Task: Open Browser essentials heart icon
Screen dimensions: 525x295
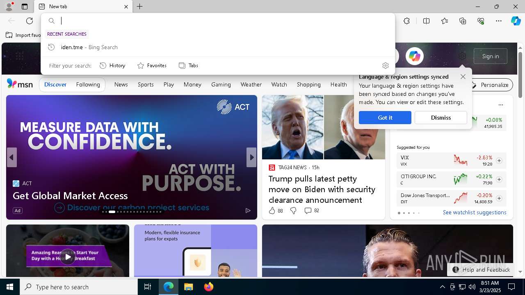Action: tap(481, 21)
